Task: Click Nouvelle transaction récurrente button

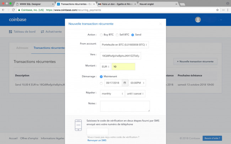Action: [195, 62]
